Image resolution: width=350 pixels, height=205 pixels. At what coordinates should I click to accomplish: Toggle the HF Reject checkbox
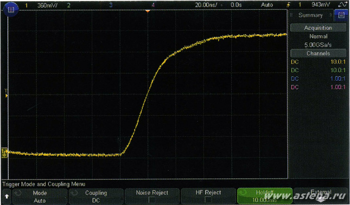(208, 200)
